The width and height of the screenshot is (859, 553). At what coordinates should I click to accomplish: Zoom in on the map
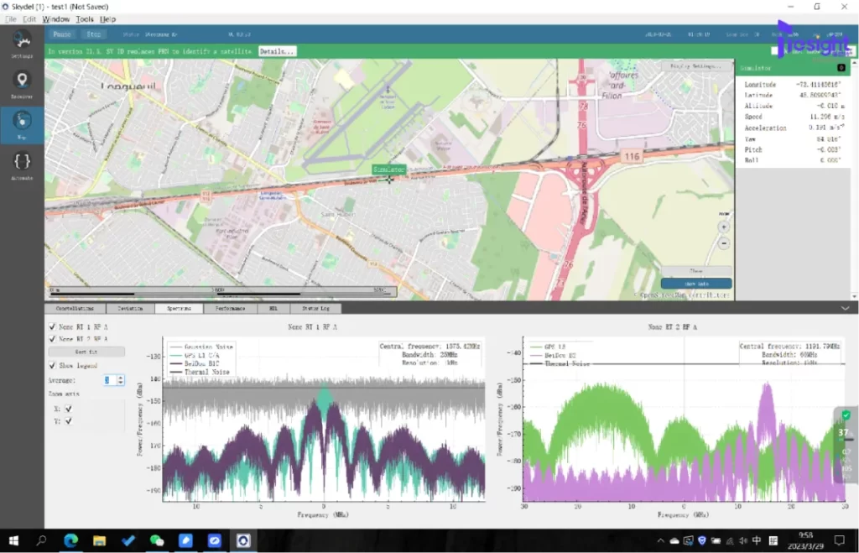(724, 227)
